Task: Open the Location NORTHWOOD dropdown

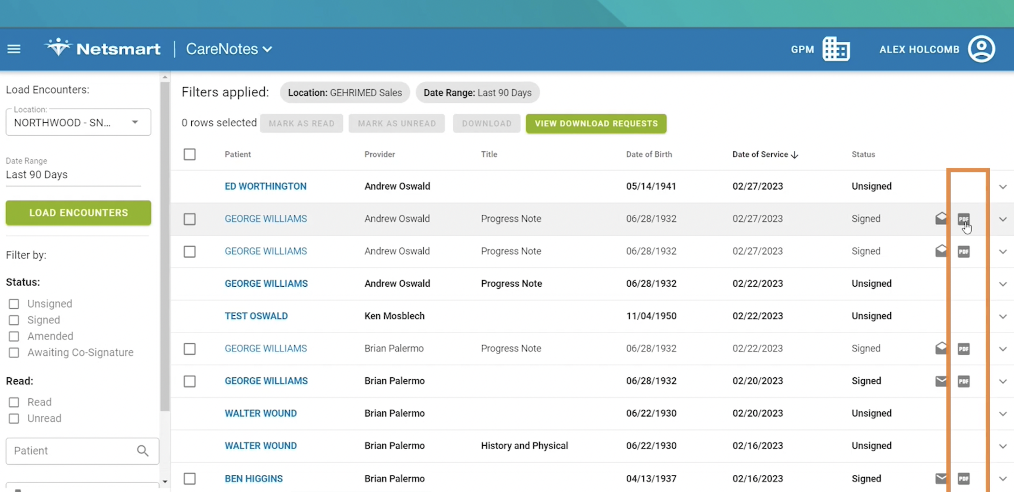Action: [78, 122]
